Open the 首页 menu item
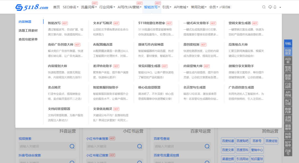Screen dimensions: 299x163 click(x=56, y=7)
